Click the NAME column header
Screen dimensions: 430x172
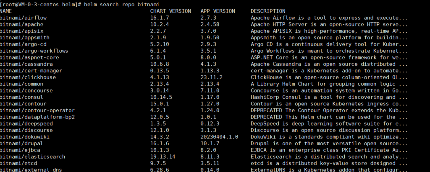pos(6,11)
